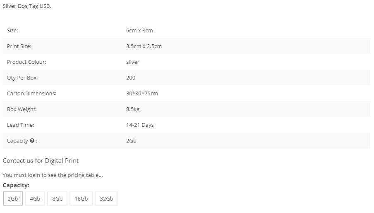Click the login pricing table message
374x213 pixels.
53,175
